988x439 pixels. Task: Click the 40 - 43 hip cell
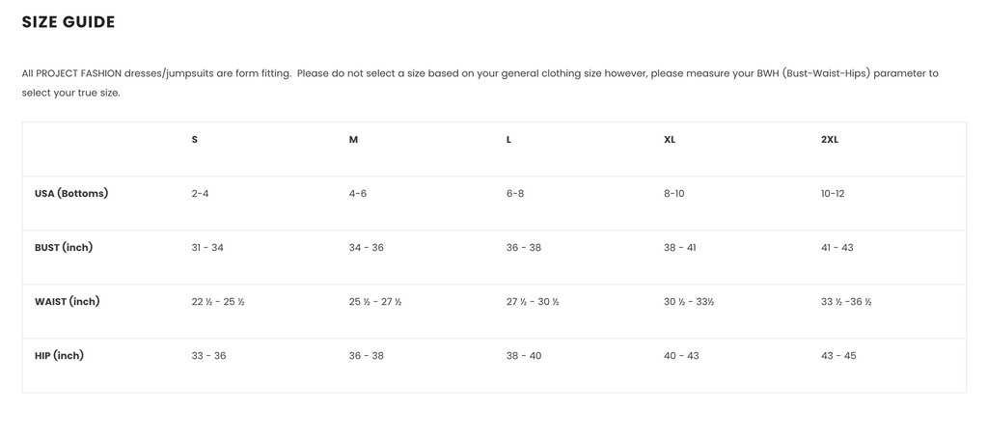681,356
